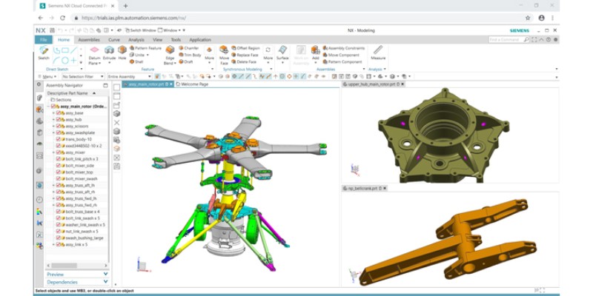
Task: Open the Move Face tool
Action: (x=224, y=55)
